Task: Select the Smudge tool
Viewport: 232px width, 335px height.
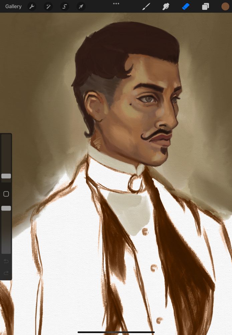Action: [166, 6]
